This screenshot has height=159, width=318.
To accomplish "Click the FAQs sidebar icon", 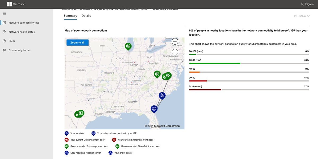I will pyautogui.click(x=4, y=41).
